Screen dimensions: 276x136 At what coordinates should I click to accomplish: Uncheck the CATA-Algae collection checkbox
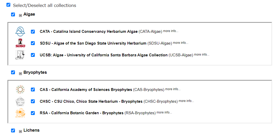pos(33,32)
